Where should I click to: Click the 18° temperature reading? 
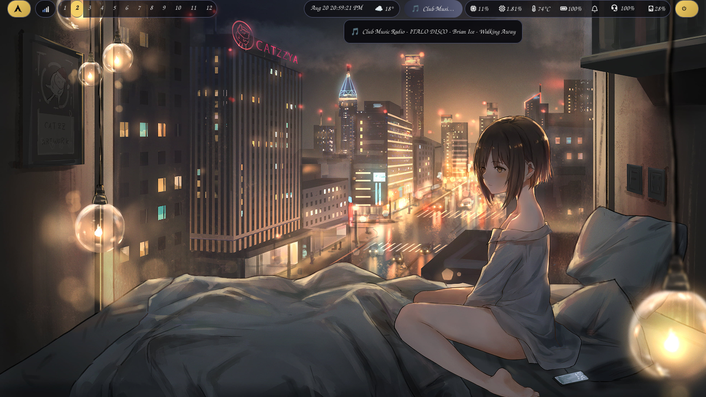pos(389,9)
